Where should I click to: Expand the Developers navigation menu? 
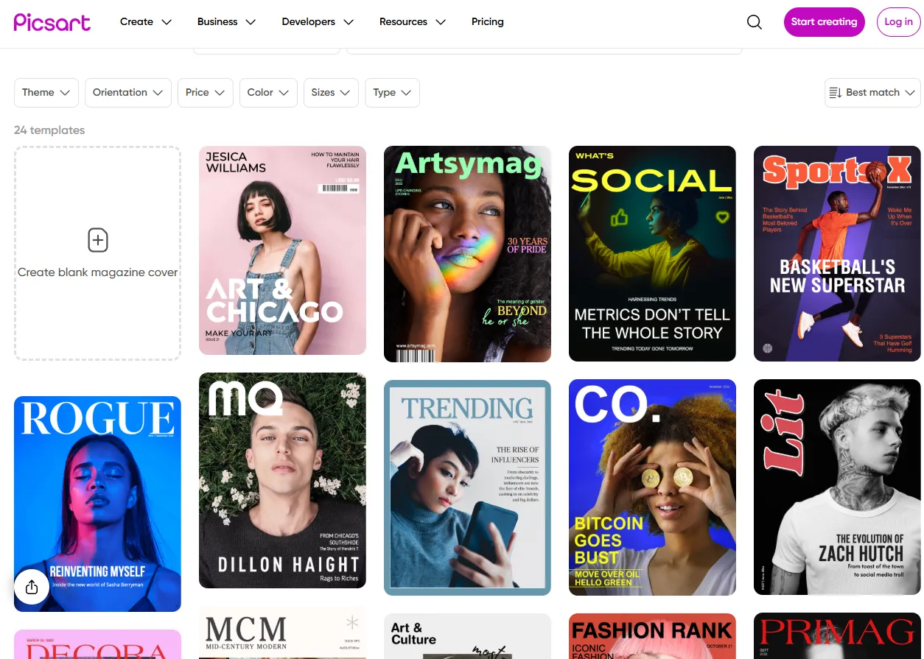point(318,22)
